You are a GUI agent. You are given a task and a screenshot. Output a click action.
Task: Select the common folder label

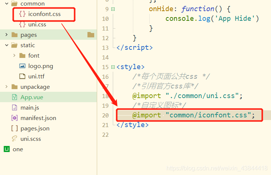point(32,3)
